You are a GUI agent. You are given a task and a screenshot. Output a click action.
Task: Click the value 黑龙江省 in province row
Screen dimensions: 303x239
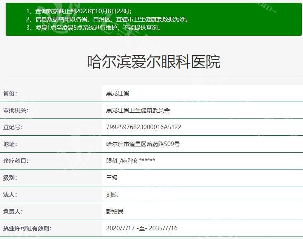117,93
